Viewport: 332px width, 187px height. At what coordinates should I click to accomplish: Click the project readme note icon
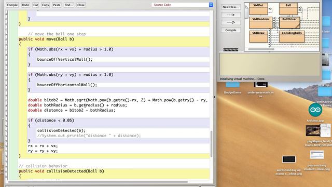pos(246,12)
